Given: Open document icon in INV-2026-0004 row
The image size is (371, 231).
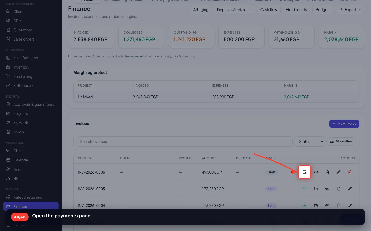Looking at the screenshot, I should point(339,205).
